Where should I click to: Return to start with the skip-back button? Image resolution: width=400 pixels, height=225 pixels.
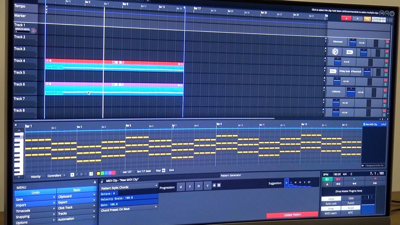(338, 184)
